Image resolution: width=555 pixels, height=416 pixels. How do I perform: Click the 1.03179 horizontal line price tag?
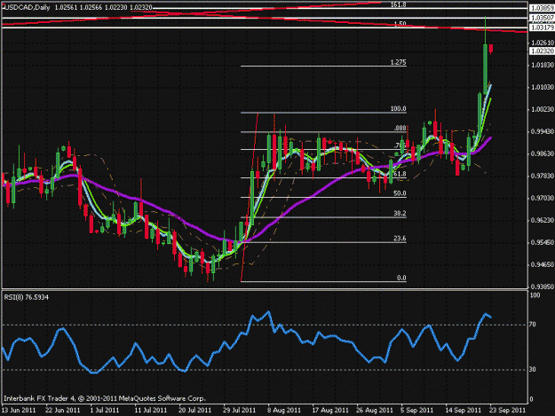coord(542,27)
